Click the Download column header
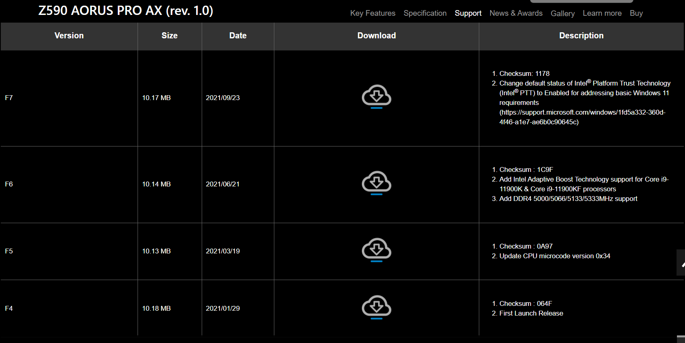Viewport: 685px width, 343px height. [x=376, y=36]
